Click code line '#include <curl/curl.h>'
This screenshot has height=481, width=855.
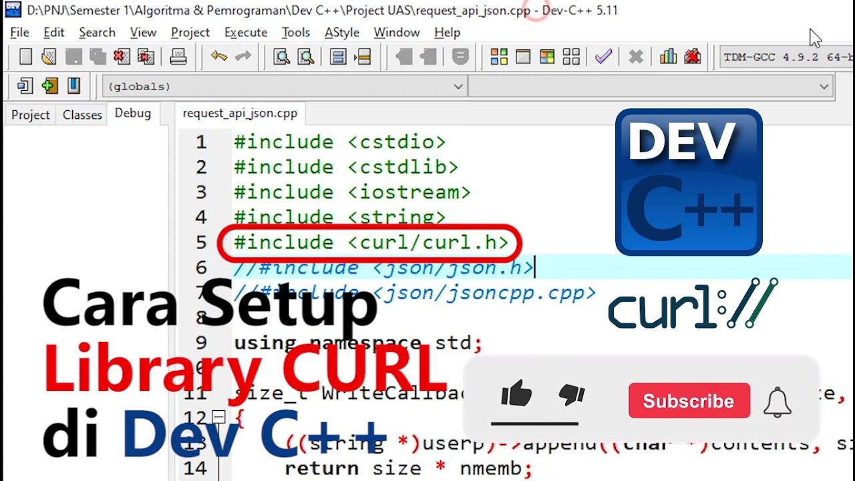[x=371, y=243]
